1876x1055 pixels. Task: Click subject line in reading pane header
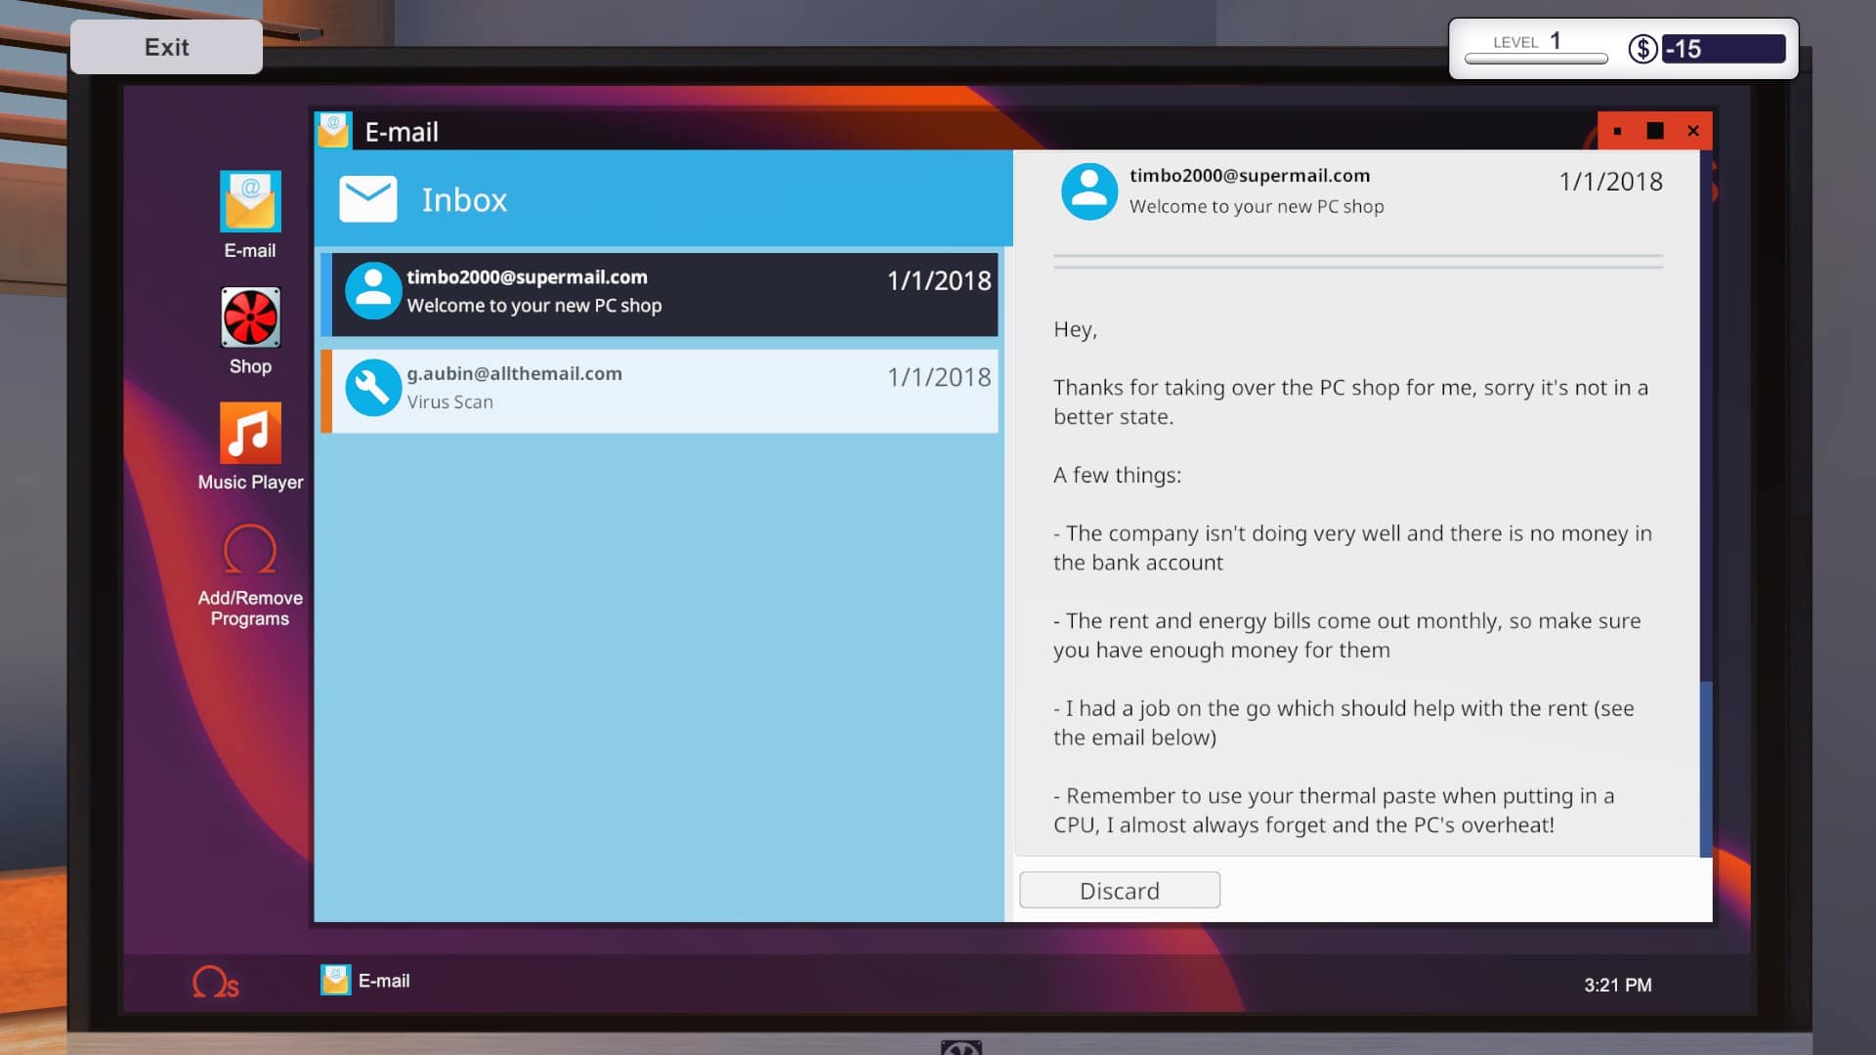tap(1257, 206)
